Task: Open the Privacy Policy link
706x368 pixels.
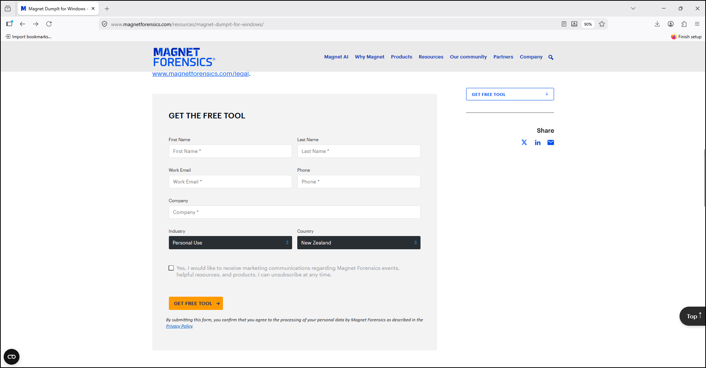Action: (179, 326)
